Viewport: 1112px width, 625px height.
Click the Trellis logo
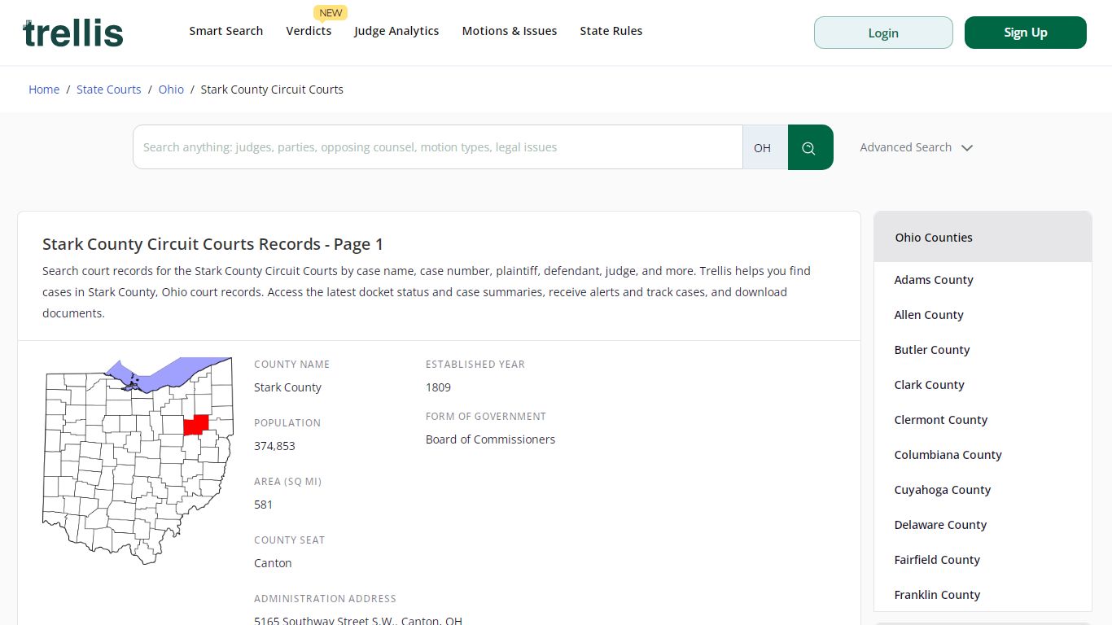[x=73, y=33]
